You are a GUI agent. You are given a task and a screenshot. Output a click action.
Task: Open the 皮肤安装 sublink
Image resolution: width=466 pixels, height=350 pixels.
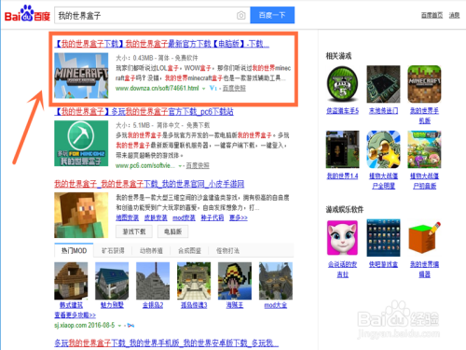tap(156, 217)
